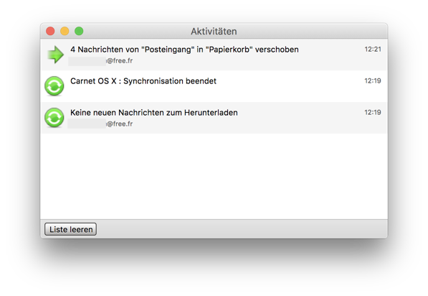Click the word "Papierkorb" in first entry
The width and height of the screenshot is (428, 296).
pyautogui.click(x=229, y=50)
